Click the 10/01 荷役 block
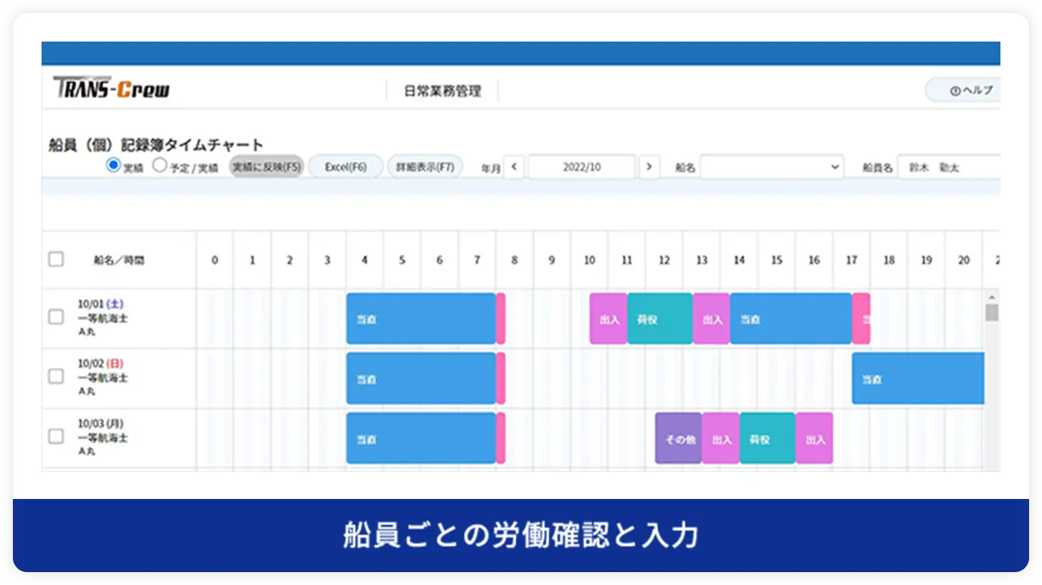 [x=660, y=318]
